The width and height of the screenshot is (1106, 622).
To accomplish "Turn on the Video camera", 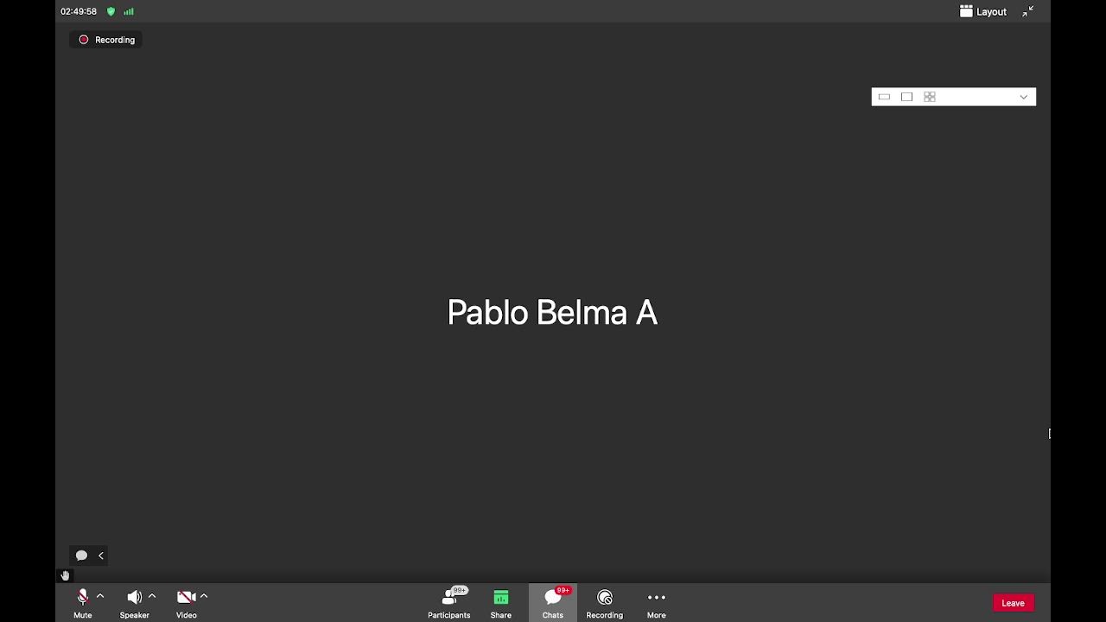I will [x=186, y=603].
